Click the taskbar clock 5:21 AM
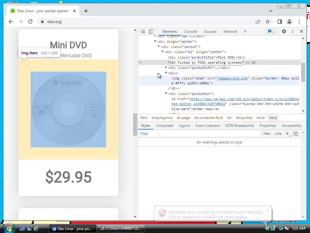Screen dimensions: 310x233 298,228
